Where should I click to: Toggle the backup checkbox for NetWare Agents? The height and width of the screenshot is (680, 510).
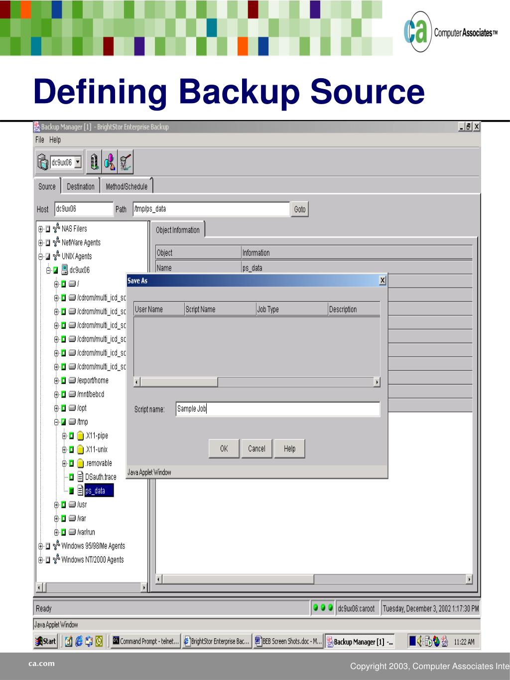48,243
